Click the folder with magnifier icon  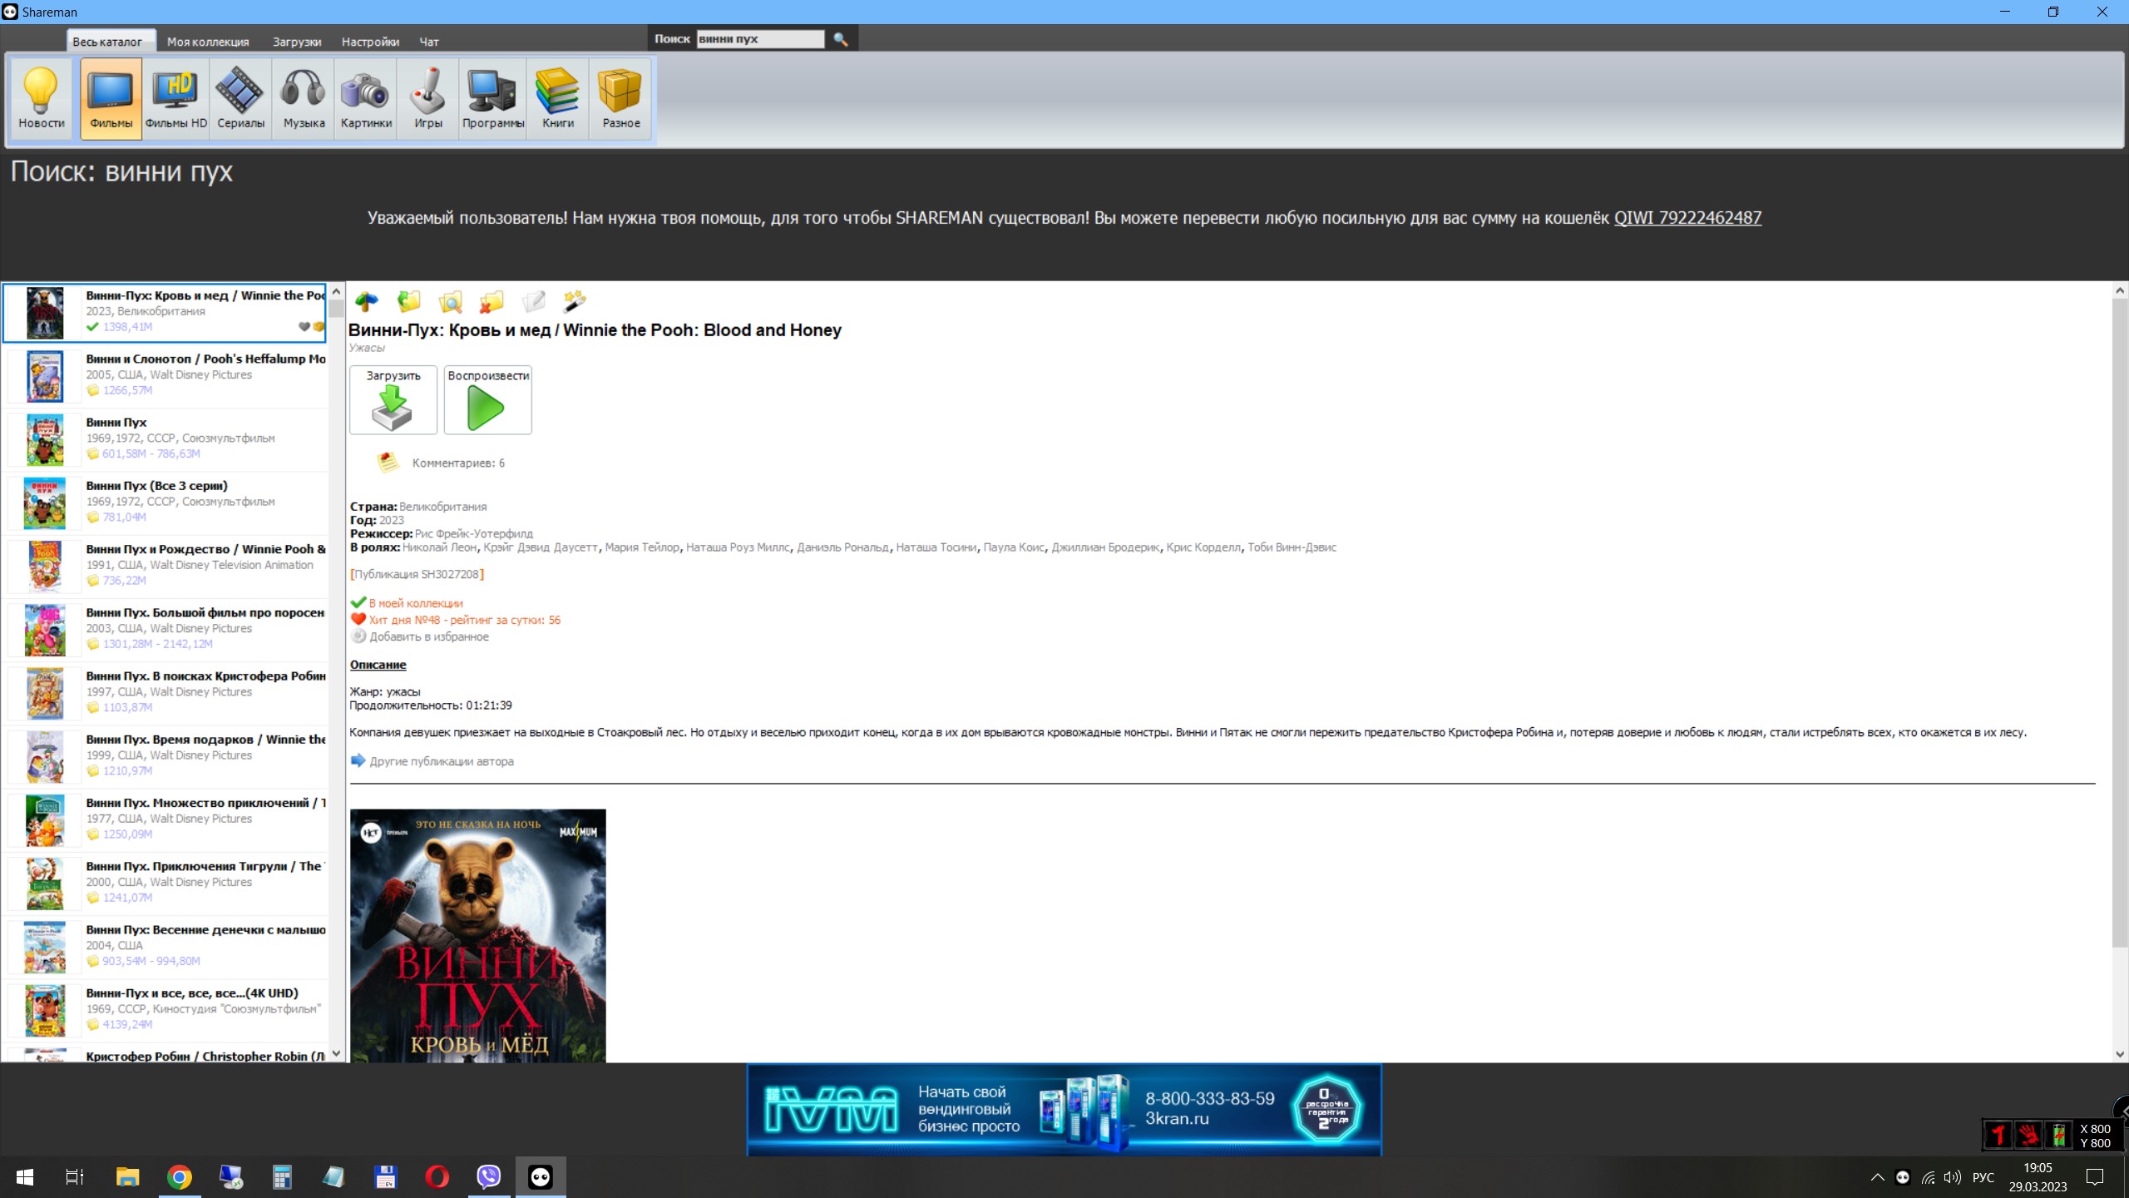click(450, 301)
